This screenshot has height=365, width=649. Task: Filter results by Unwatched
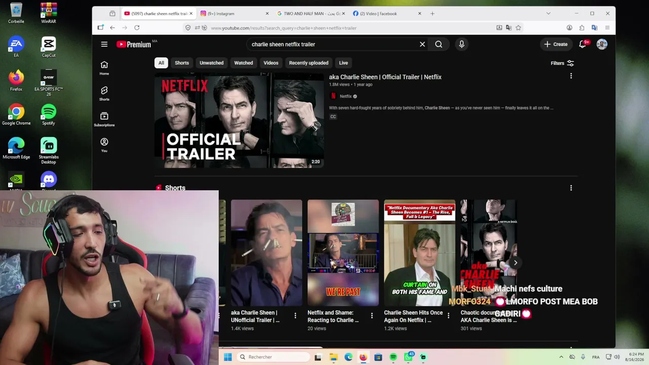(211, 63)
